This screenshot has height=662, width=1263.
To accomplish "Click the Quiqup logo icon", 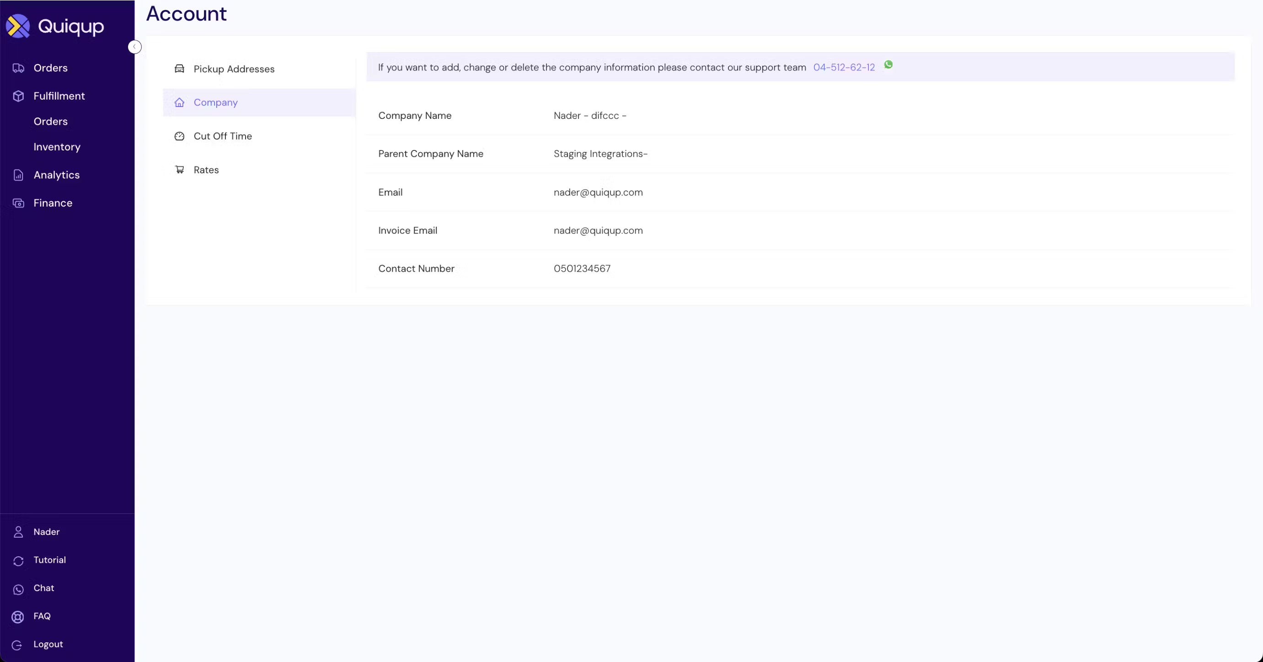I will [18, 26].
